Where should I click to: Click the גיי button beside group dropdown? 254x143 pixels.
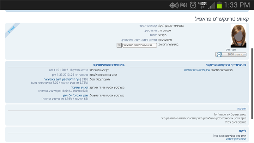click(x=119, y=45)
